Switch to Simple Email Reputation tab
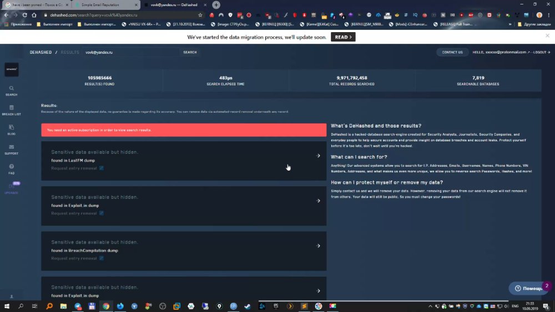Image resolution: width=555 pixels, height=312 pixels. pos(105,5)
